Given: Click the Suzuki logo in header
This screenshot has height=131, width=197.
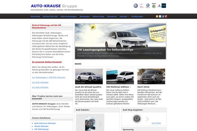Looking at the screenshot, I should (x=159, y=6).
